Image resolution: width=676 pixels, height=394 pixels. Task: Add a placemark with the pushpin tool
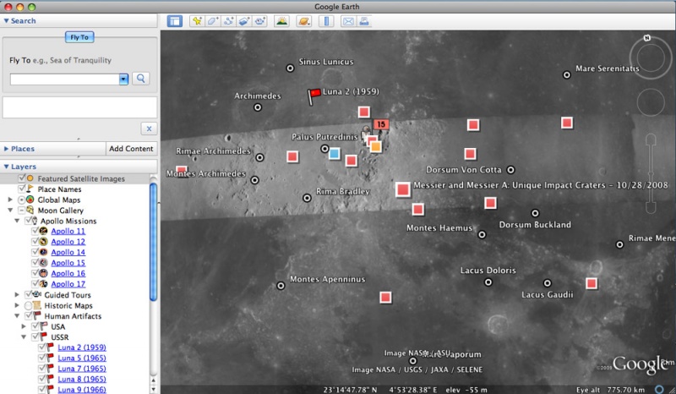(x=197, y=21)
